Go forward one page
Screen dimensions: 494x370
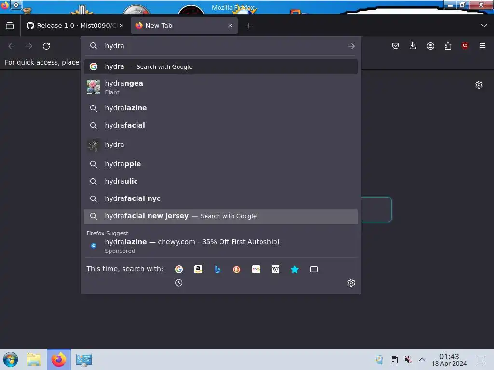(x=29, y=46)
